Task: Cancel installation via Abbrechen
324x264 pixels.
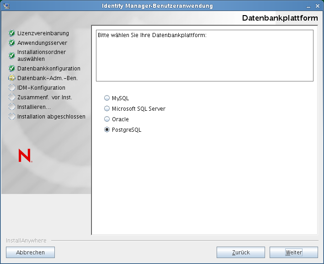Action: point(30,252)
